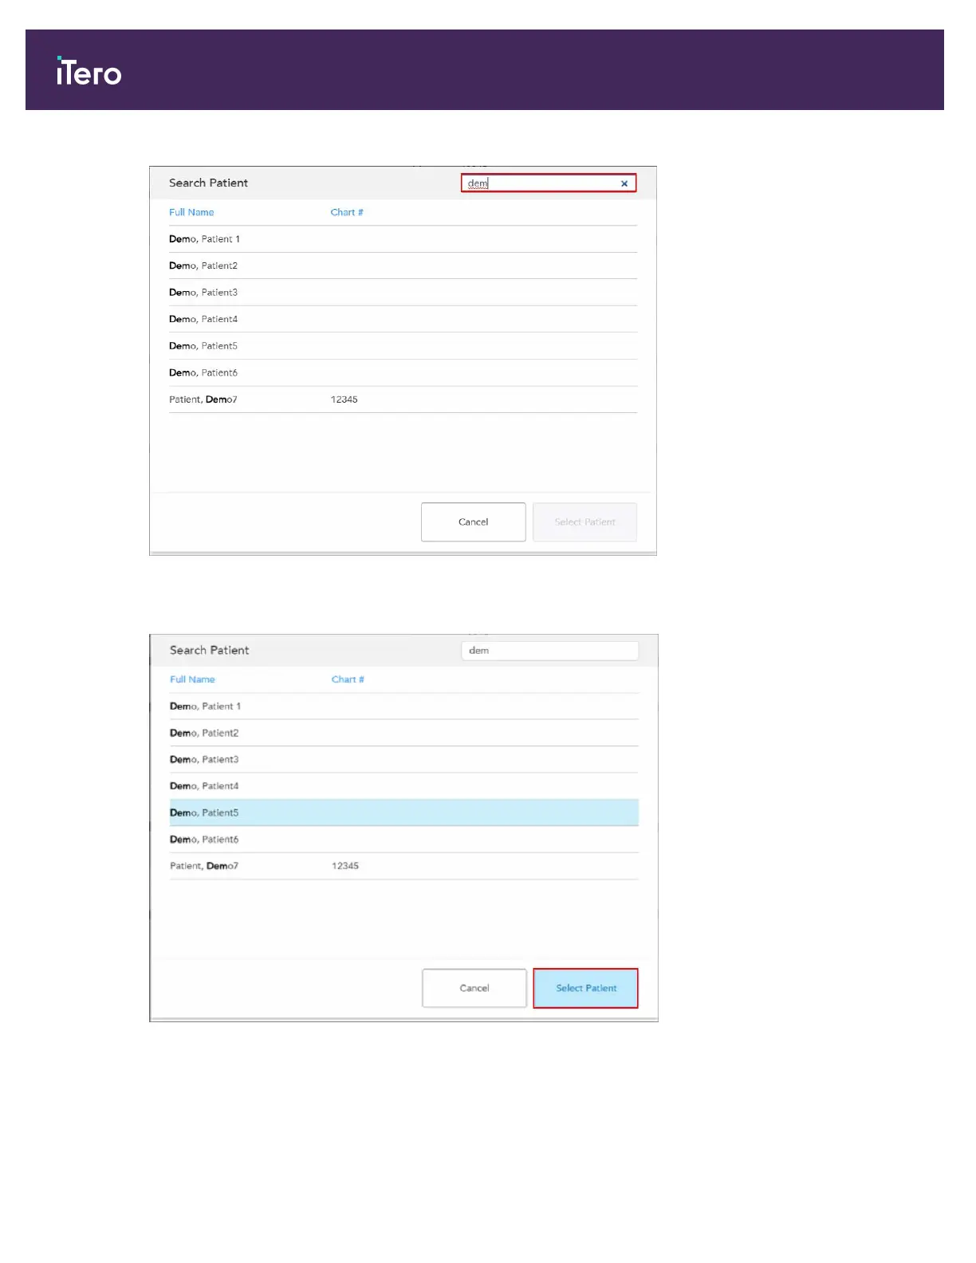The height and width of the screenshot is (1263, 976).
Task: Click chart number 12345 in lower dialog
Action: tap(345, 866)
